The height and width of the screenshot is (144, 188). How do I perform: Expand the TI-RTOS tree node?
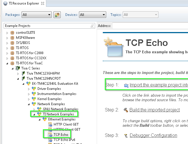click(7, 48)
